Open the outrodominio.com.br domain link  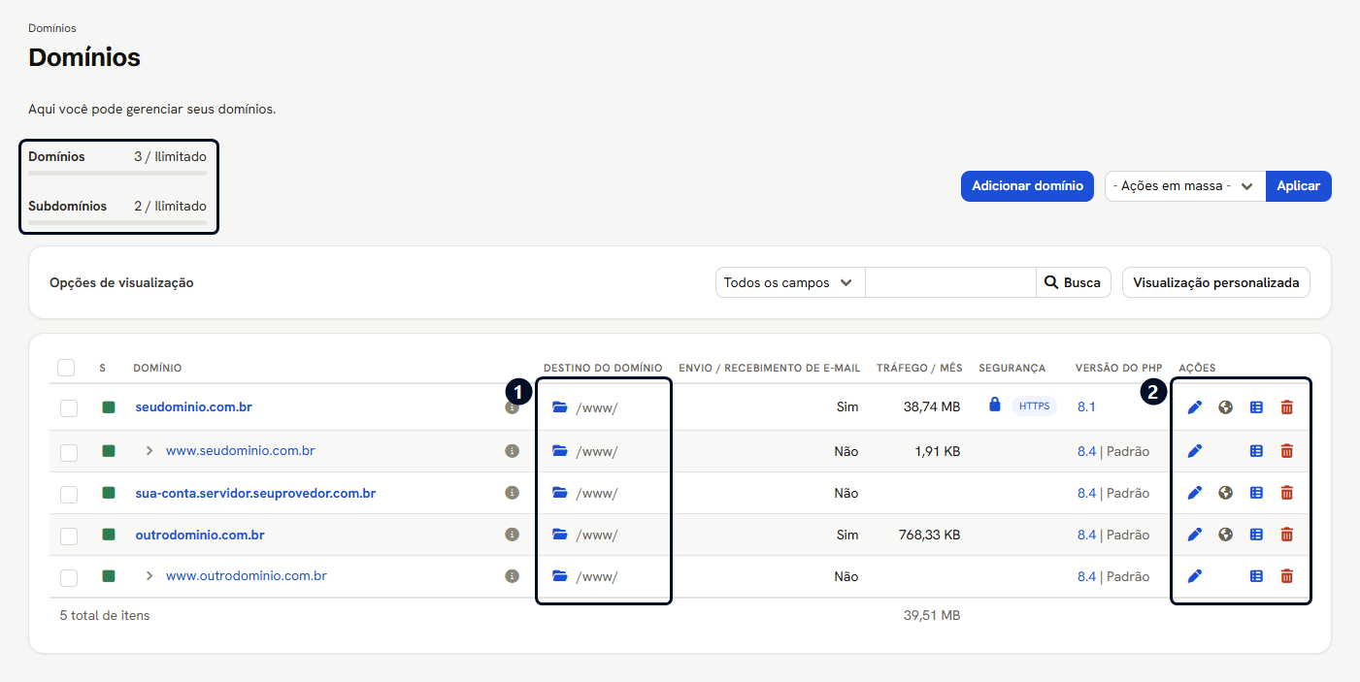pyautogui.click(x=200, y=535)
